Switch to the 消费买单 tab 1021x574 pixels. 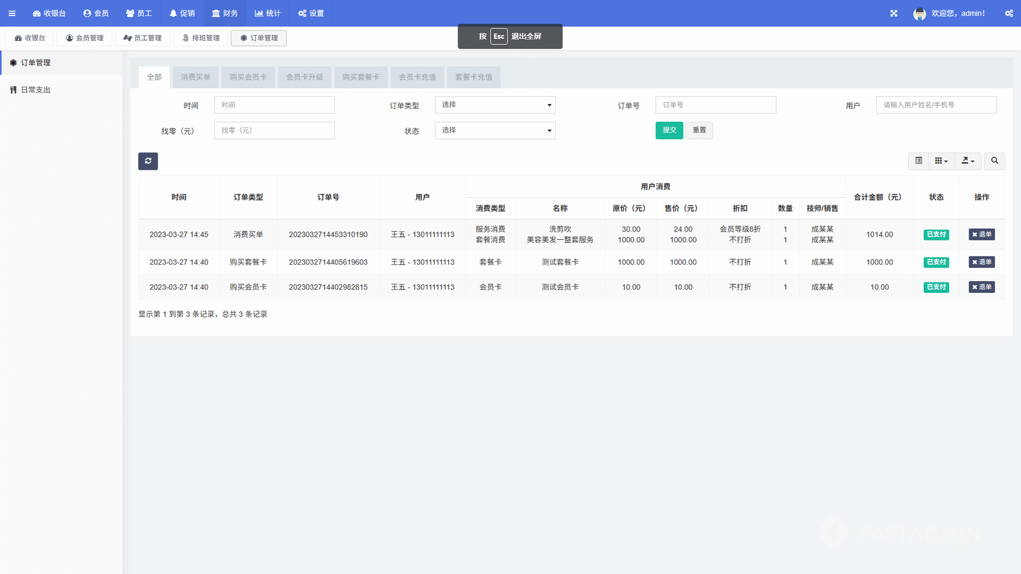tap(195, 77)
